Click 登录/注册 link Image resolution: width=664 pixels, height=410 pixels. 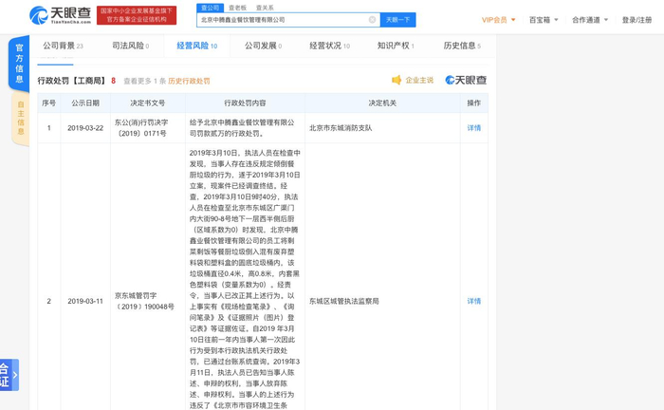636,20
